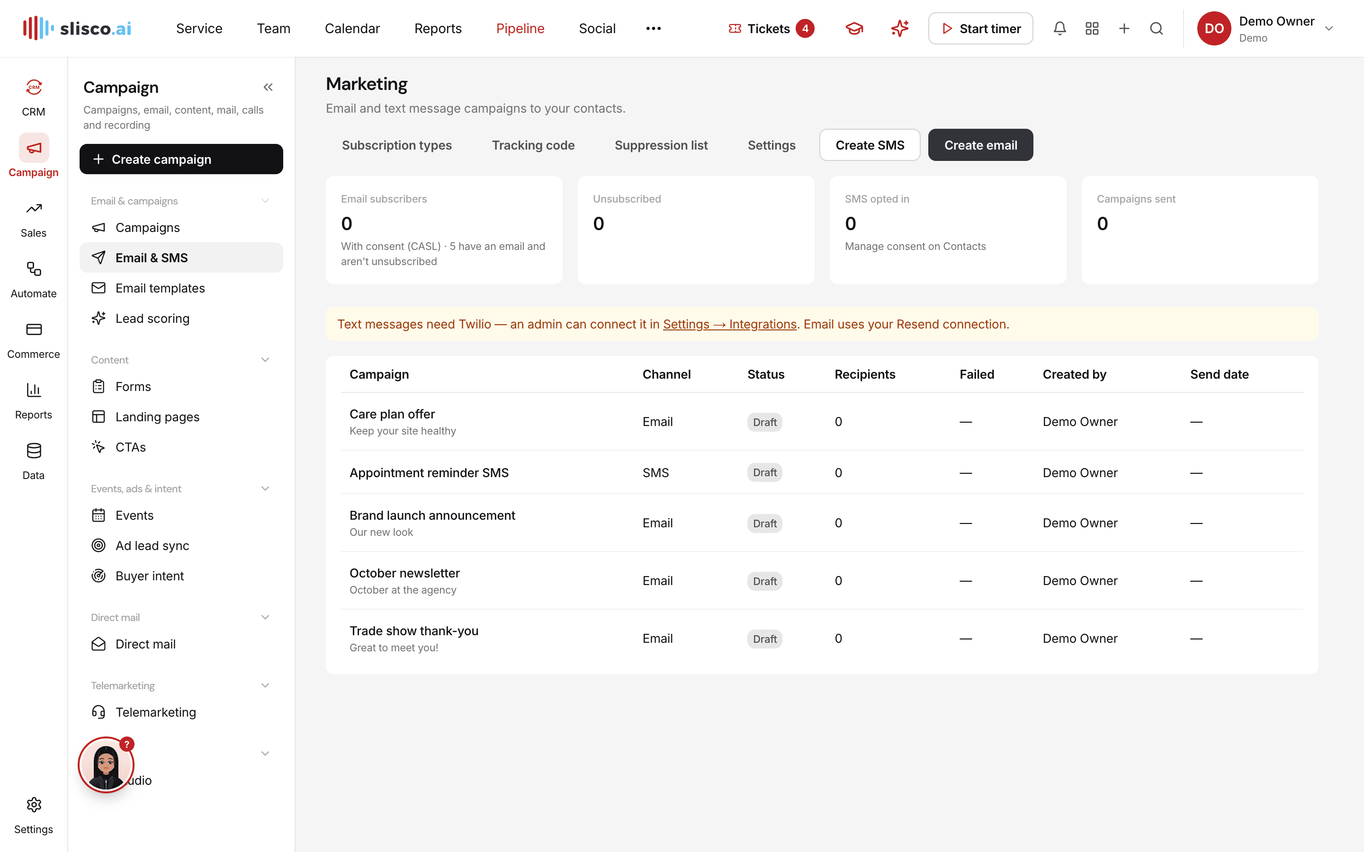This screenshot has width=1364, height=852.
Task: Open the Reports icon in left rail
Action: click(33, 400)
